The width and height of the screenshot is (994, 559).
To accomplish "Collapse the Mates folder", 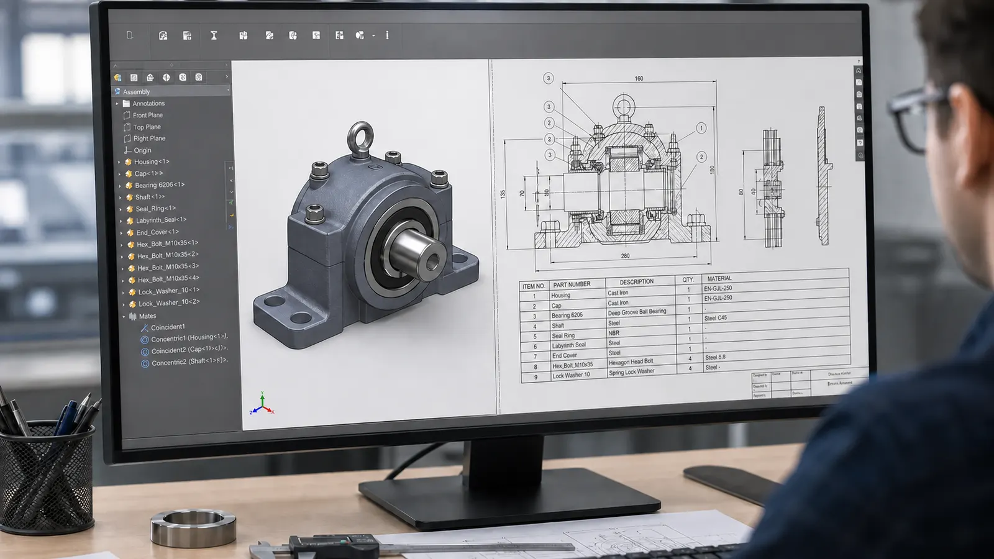I will [x=124, y=316].
